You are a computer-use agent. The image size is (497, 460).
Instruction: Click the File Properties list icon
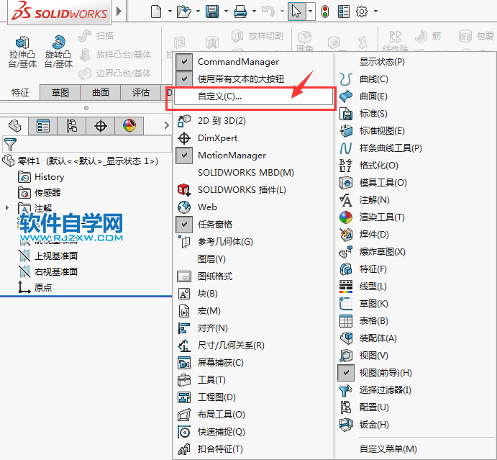[344, 12]
